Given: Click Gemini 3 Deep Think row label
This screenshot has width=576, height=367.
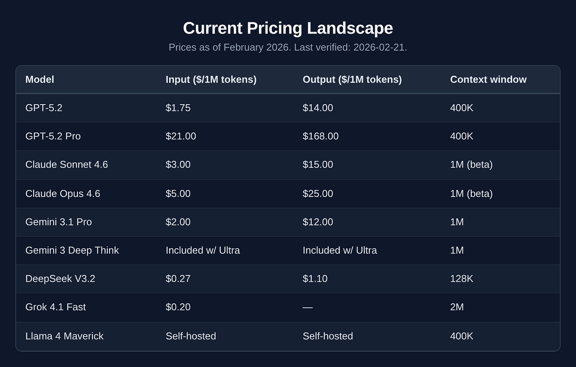Looking at the screenshot, I should pyautogui.click(x=72, y=251).
